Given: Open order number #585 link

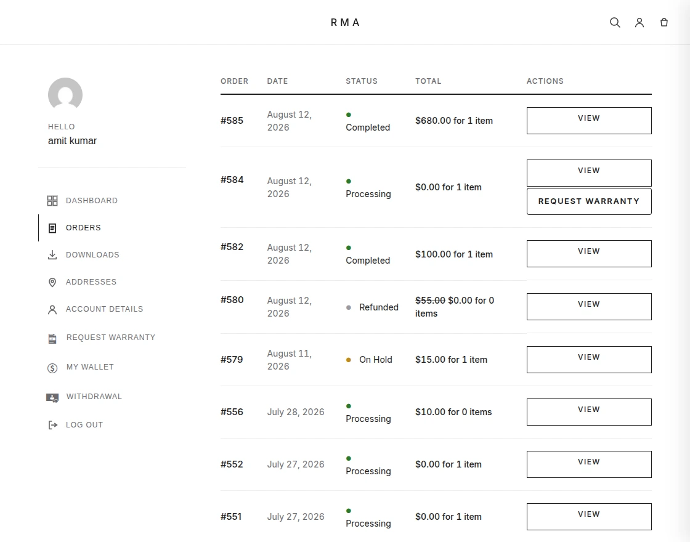Looking at the screenshot, I should (x=232, y=121).
